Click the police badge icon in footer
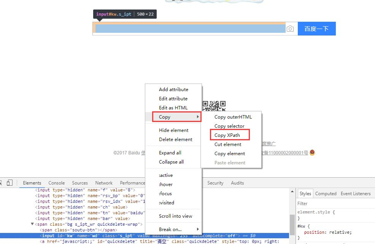The image size is (375, 244). click(x=312, y=152)
